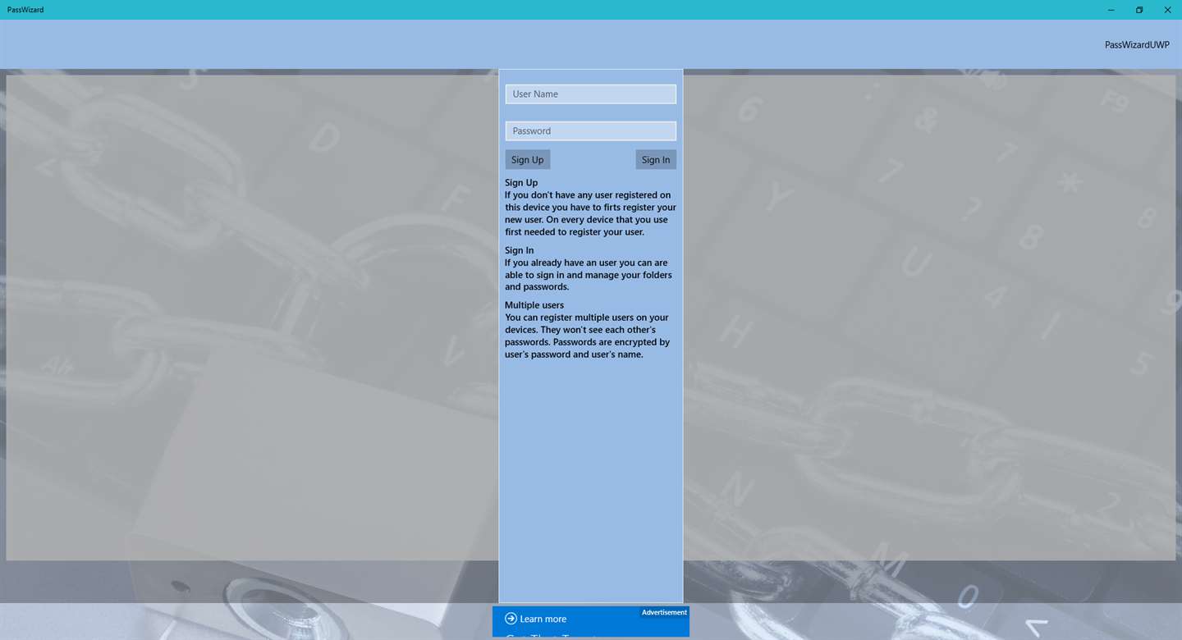This screenshot has width=1182, height=640.
Task: Click the Sign Up button
Action: click(527, 160)
